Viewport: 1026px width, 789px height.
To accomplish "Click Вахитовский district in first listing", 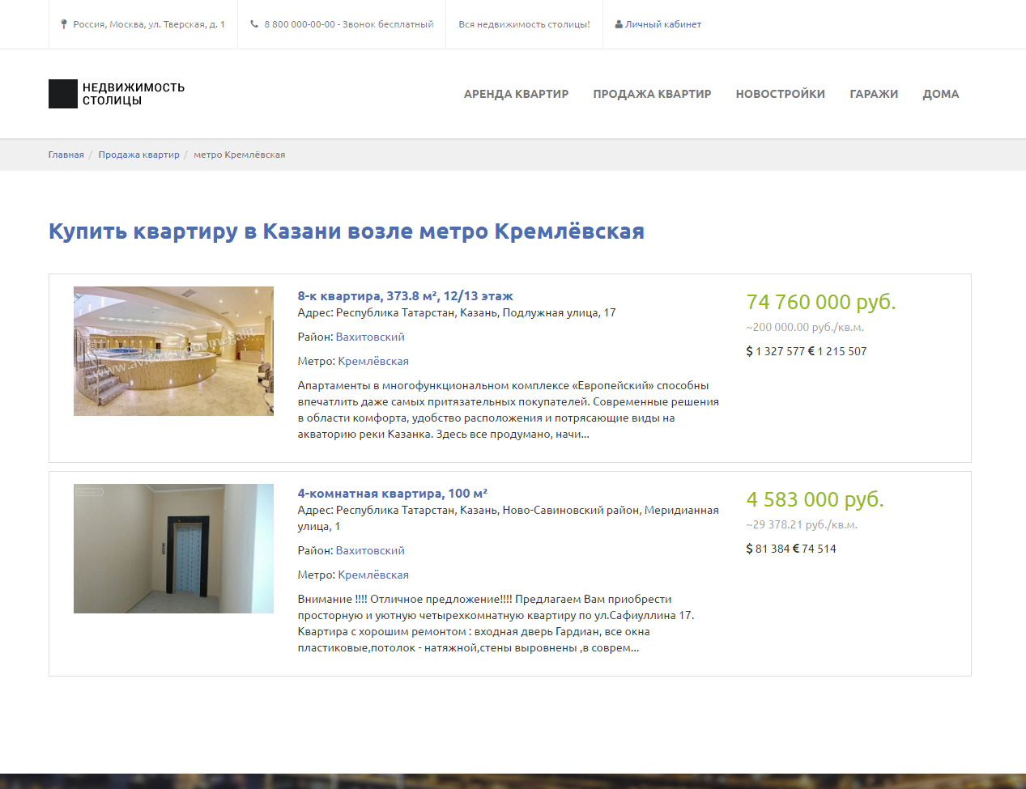I will 370,337.
